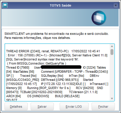121x113 pixels.
Task: Click the tMSSQLConnection::GetQueryFile line
Action: pyautogui.click(x=36, y=63)
